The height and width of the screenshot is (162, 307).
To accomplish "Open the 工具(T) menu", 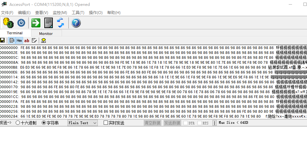I will 78,12.
